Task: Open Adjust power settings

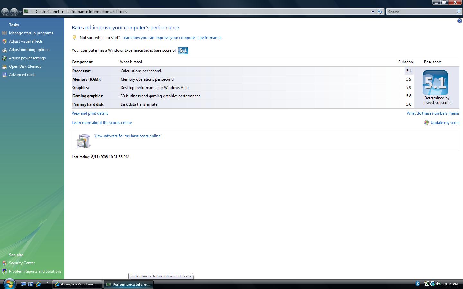Action: (x=27, y=58)
